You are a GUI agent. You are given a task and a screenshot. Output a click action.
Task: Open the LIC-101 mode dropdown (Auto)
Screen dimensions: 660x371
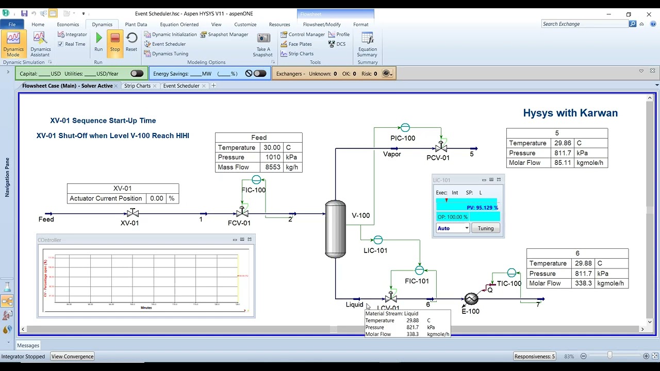[x=453, y=228]
